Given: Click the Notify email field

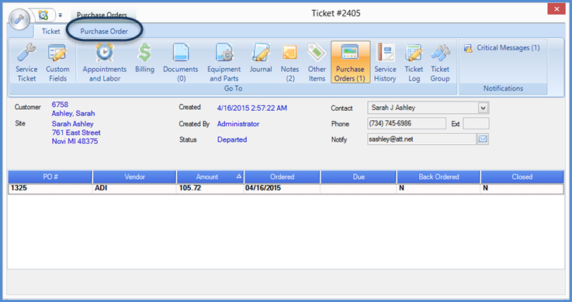Looking at the screenshot, I should [x=421, y=139].
